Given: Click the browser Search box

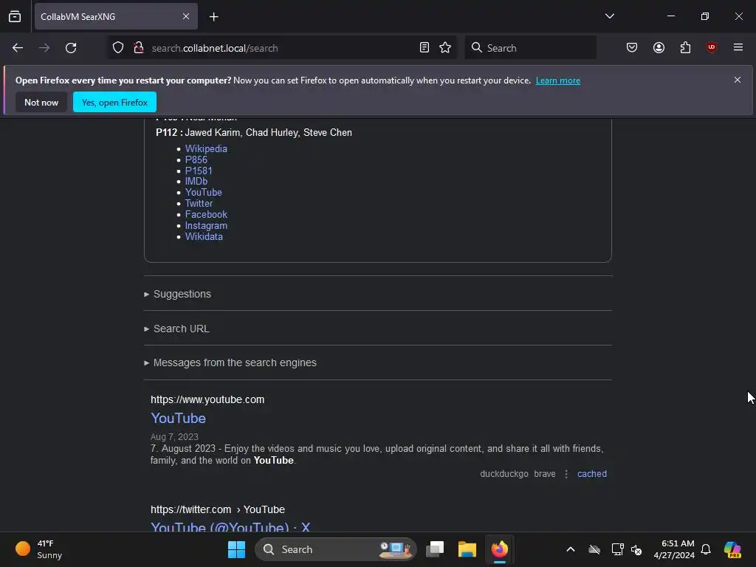Looking at the screenshot, I should [530, 48].
